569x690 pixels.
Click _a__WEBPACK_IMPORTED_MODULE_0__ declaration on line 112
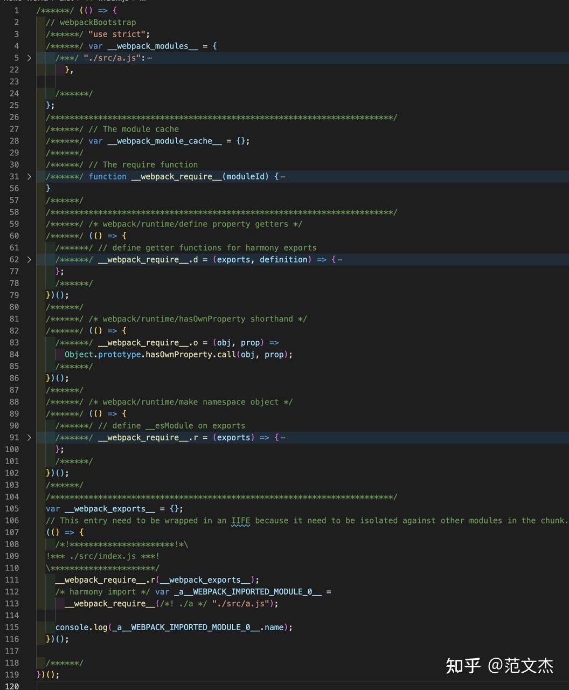point(248,591)
